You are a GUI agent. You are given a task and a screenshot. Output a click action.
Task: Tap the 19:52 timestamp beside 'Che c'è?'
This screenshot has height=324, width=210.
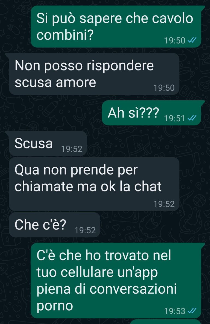(85, 230)
